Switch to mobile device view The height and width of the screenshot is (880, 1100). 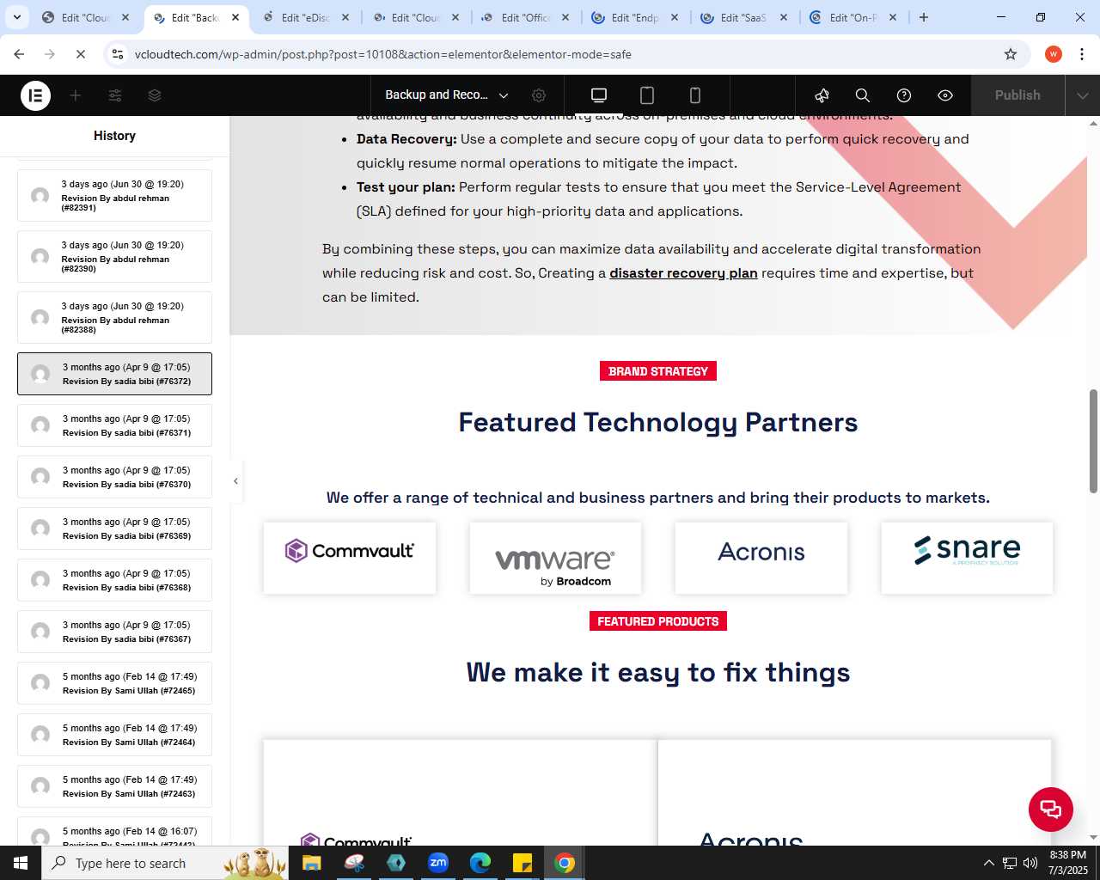(695, 95)
